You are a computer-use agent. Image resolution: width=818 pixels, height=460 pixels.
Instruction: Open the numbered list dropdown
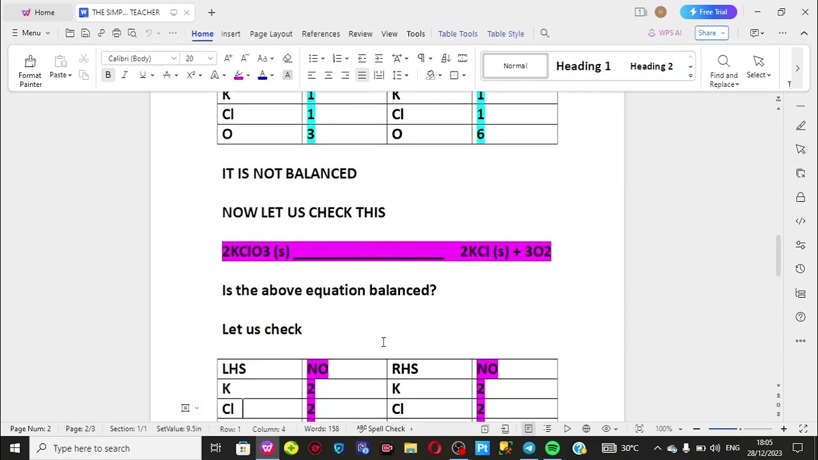tap(347, 59)
